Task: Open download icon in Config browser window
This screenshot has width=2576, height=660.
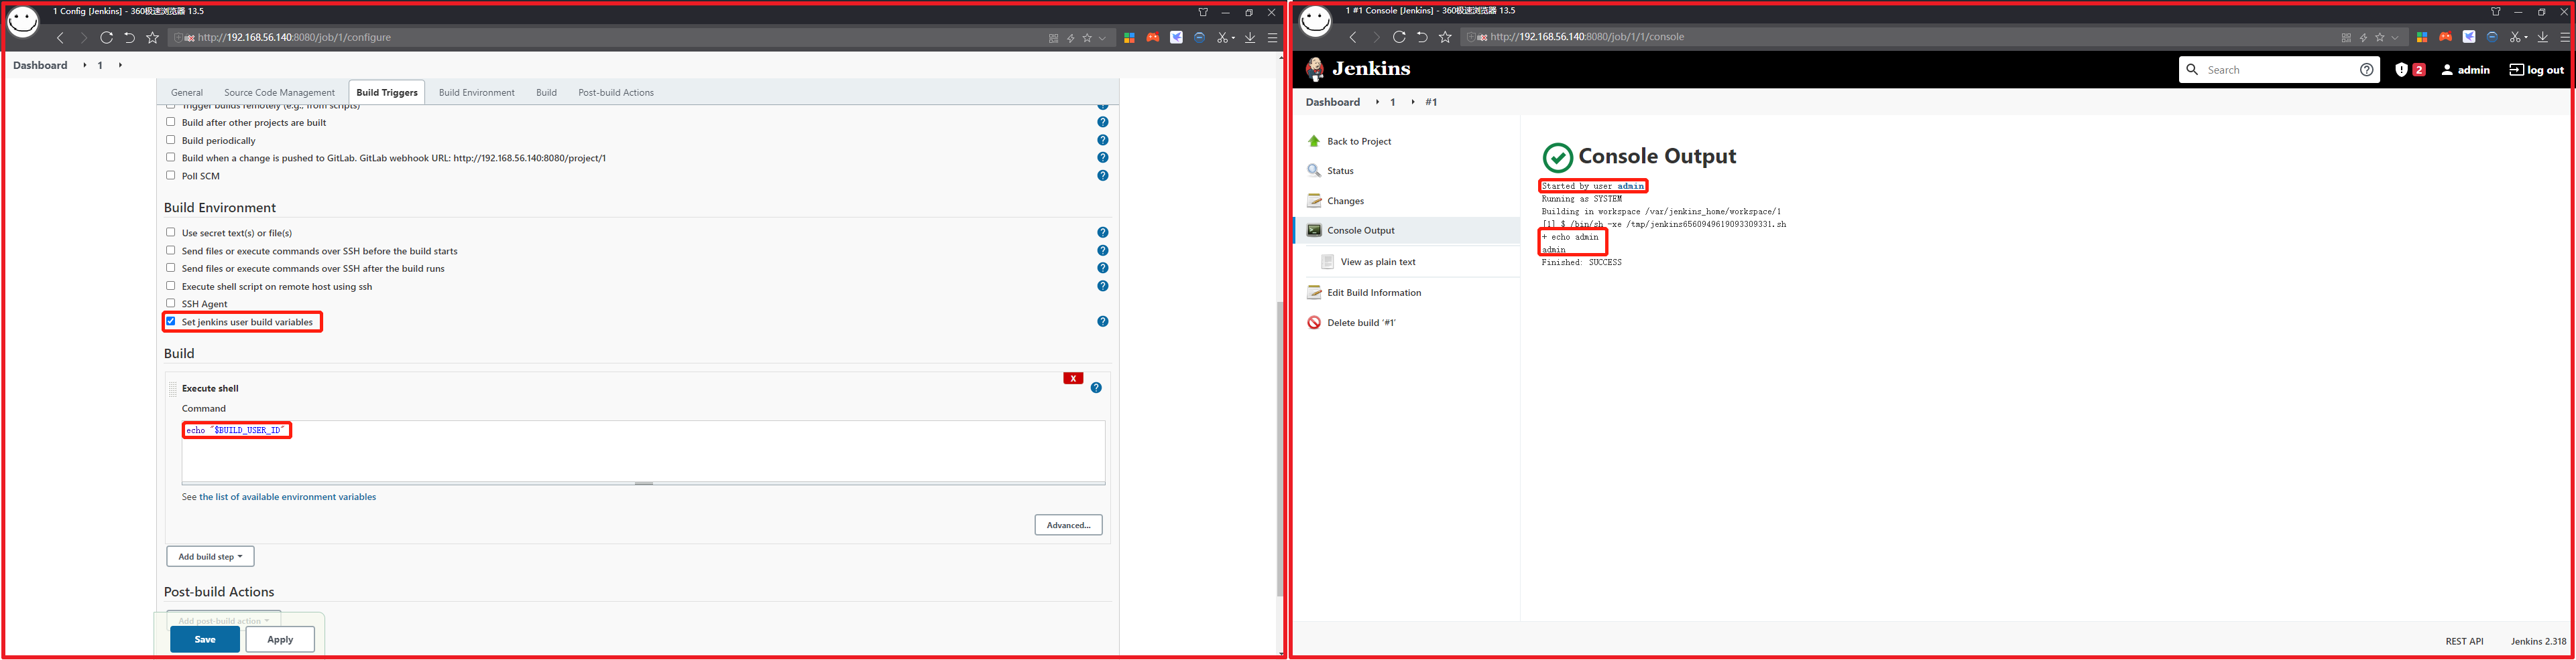Action: 1250,38
